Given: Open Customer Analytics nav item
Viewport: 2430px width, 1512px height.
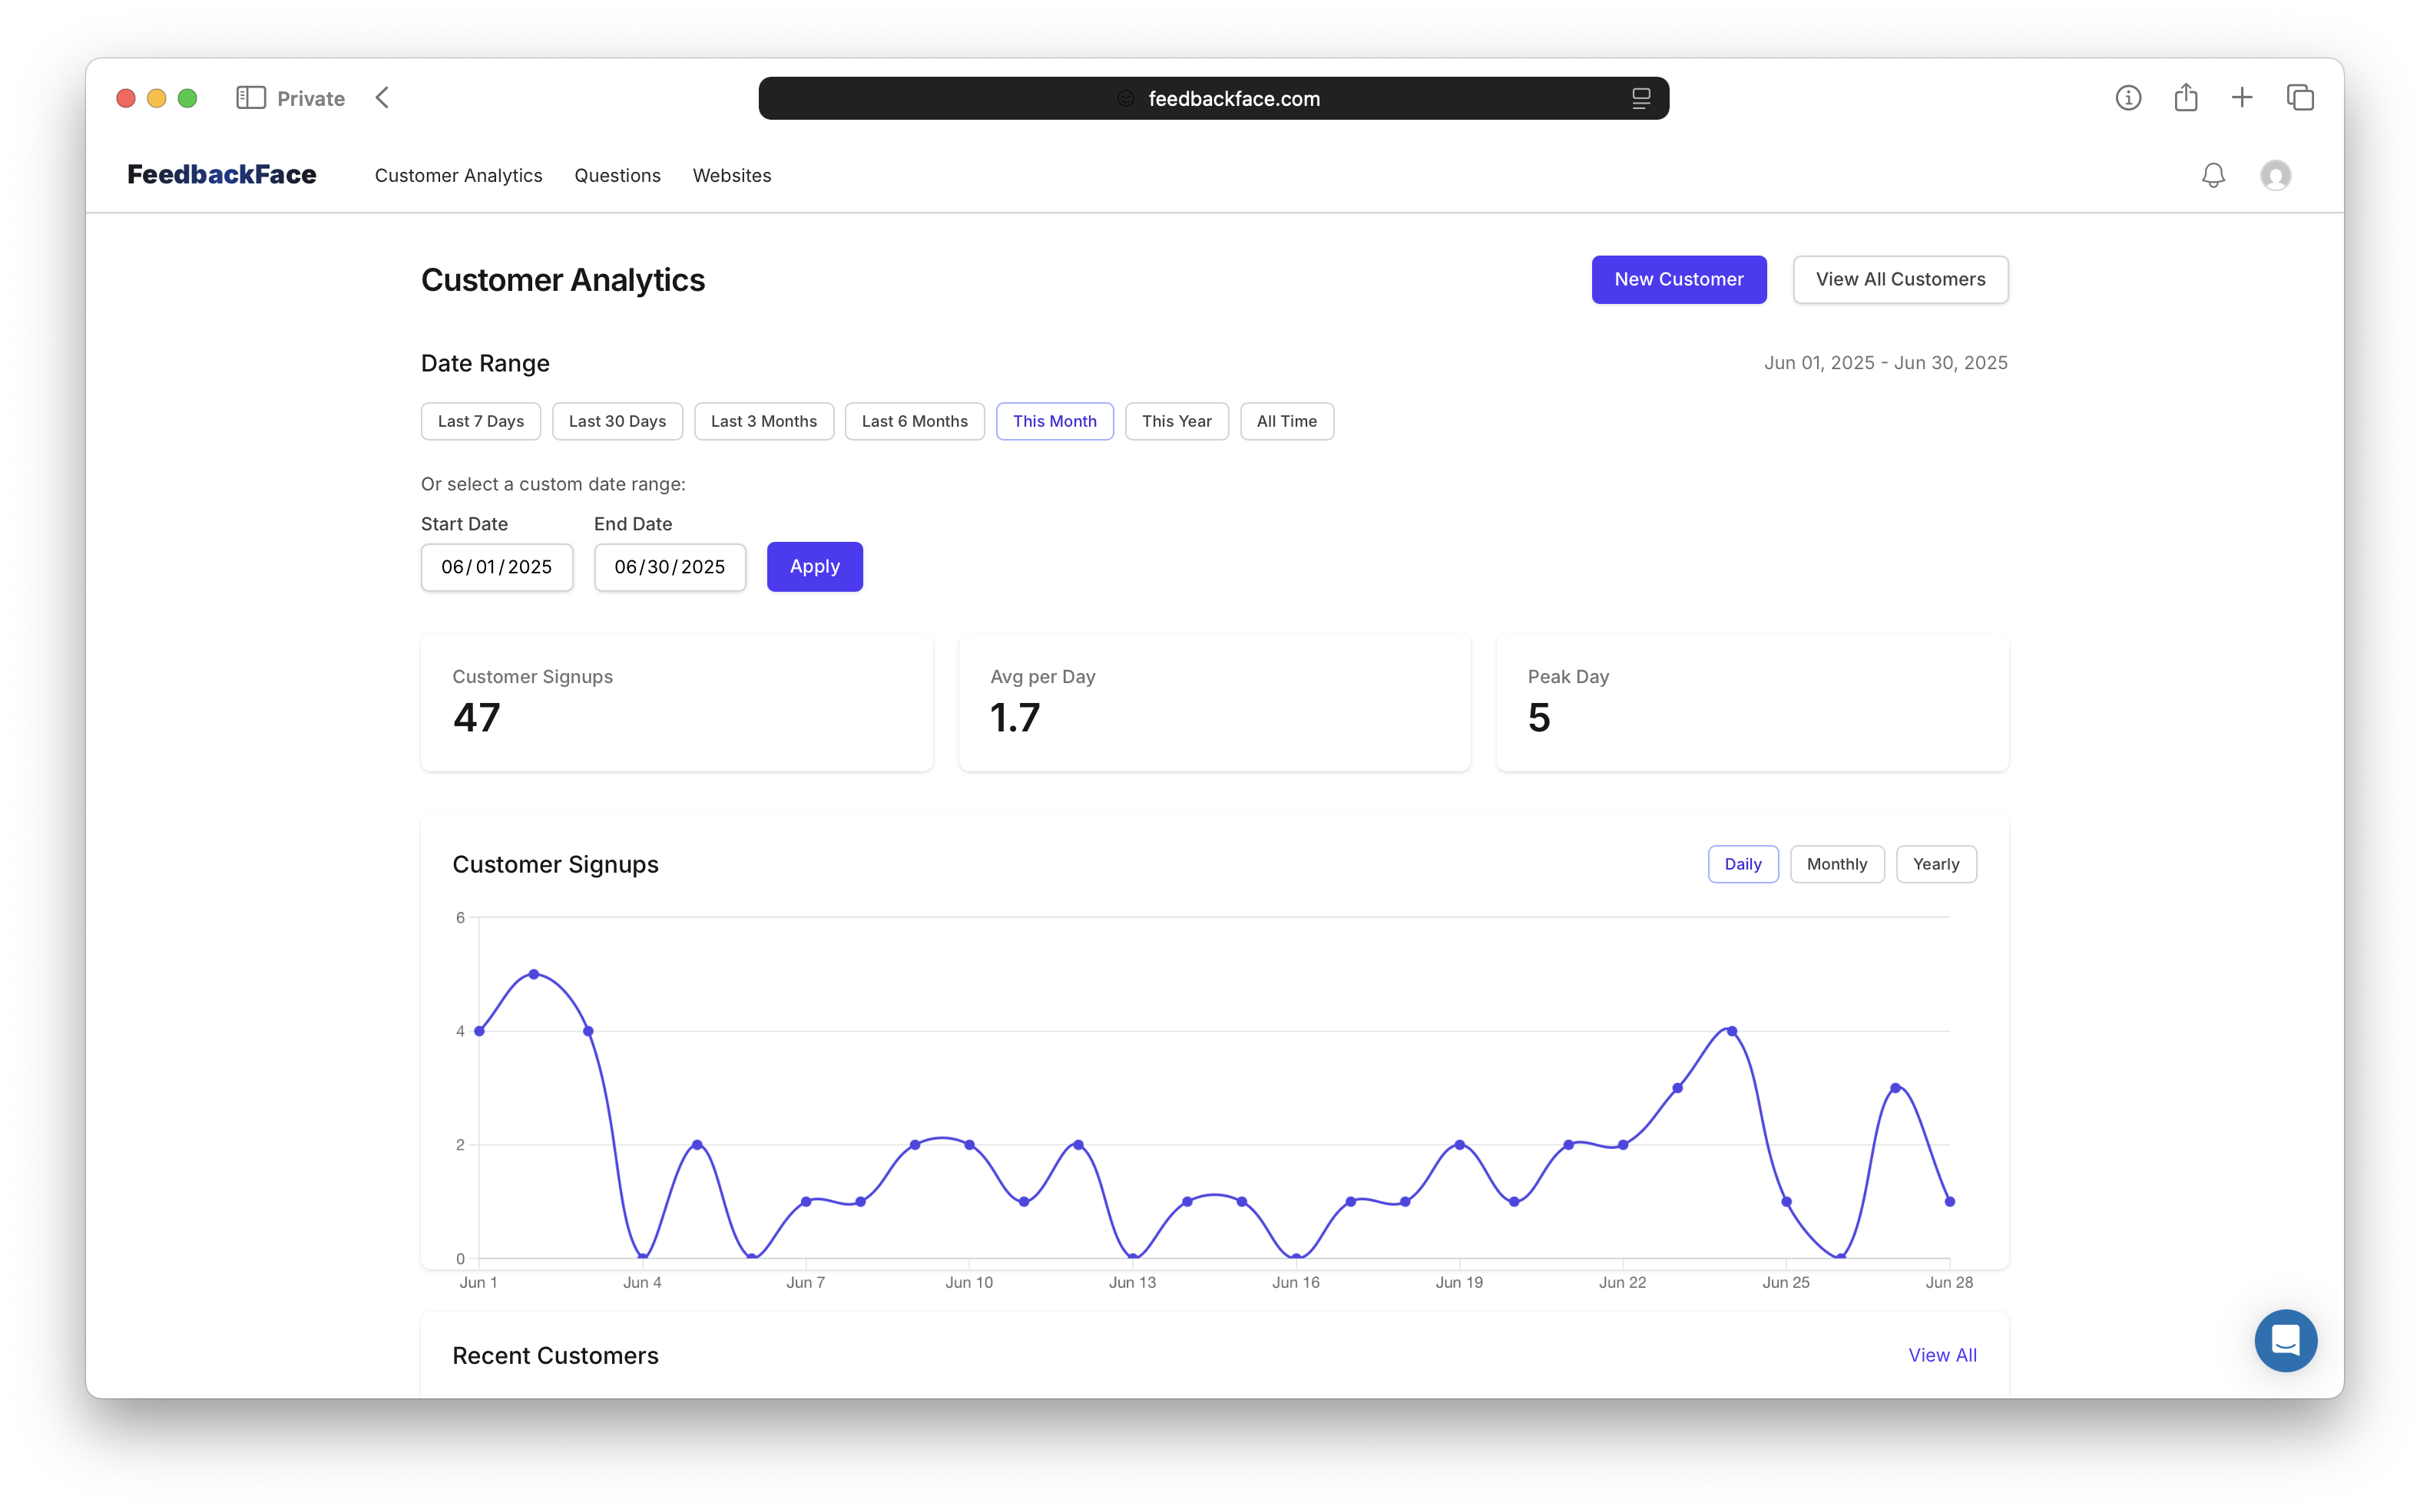Looking at the screenshot, I should tap(459, 175).
